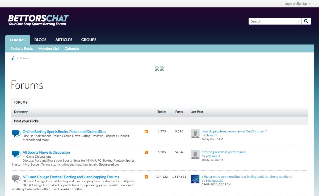Image resolution: width=319 pixels, height=196 pixels.
Task: Open the OnlyFans money thread link
Action: (234, 131)
